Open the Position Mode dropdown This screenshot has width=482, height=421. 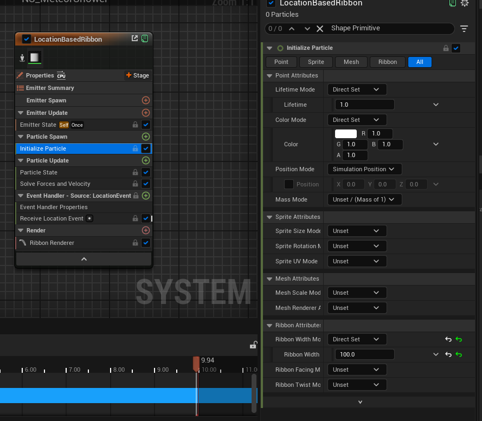(x=364, y=169)
